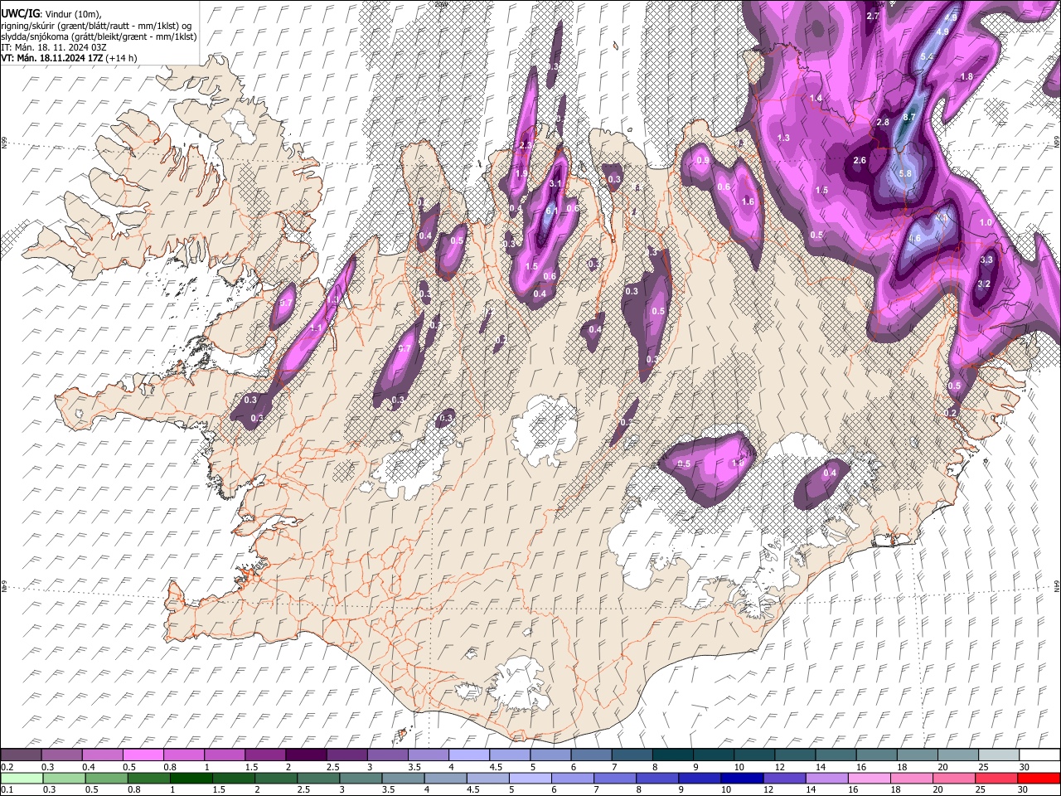Click the 2.8 value beside 8.7
Screen dimensions: 1061x796
882,123
